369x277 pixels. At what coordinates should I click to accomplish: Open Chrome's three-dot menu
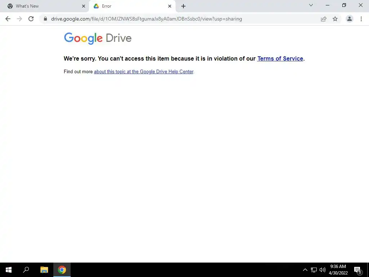click(x=361, y=19)
